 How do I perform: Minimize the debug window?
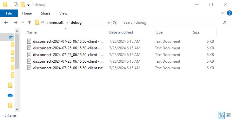[197, 5]
